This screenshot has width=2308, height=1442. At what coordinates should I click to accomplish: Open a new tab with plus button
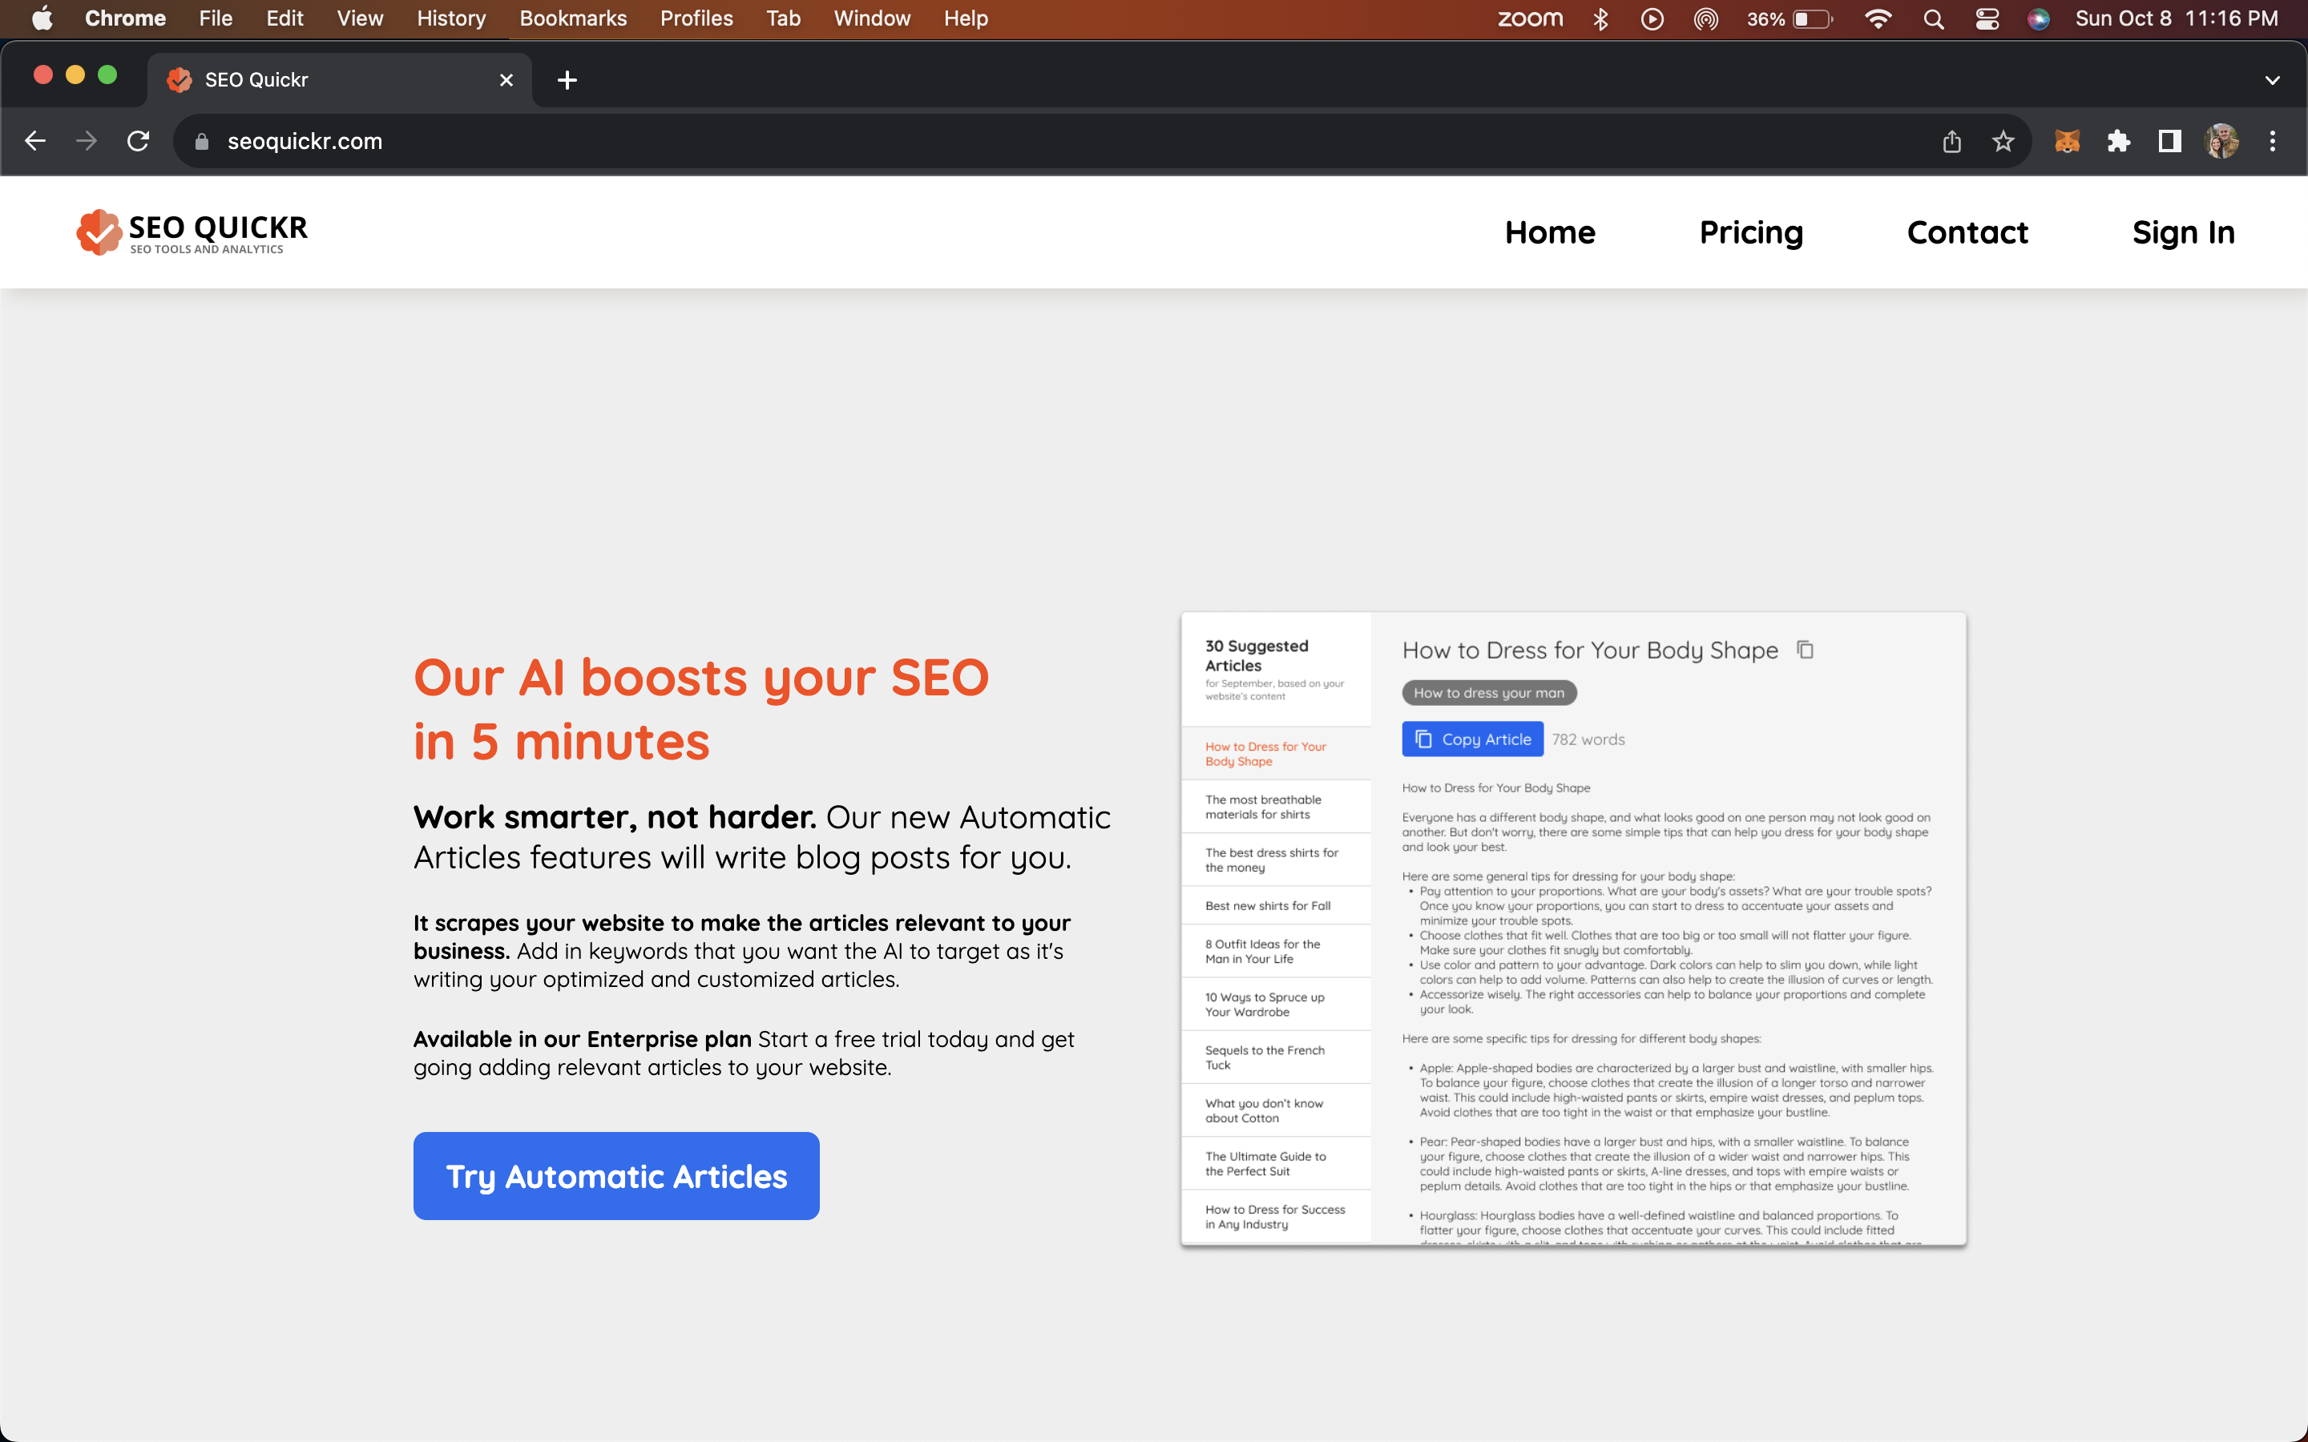pos(567,80)
